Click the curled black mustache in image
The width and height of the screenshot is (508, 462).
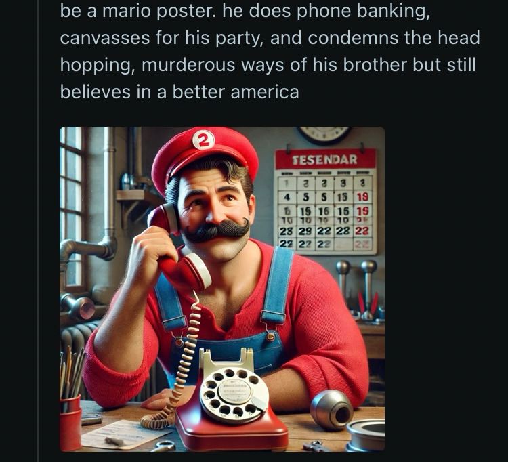pyautogui.click(x=217, y=231)
